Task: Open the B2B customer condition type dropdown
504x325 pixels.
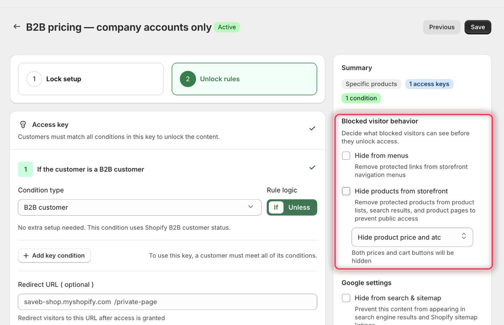Action: coord(140,208)
